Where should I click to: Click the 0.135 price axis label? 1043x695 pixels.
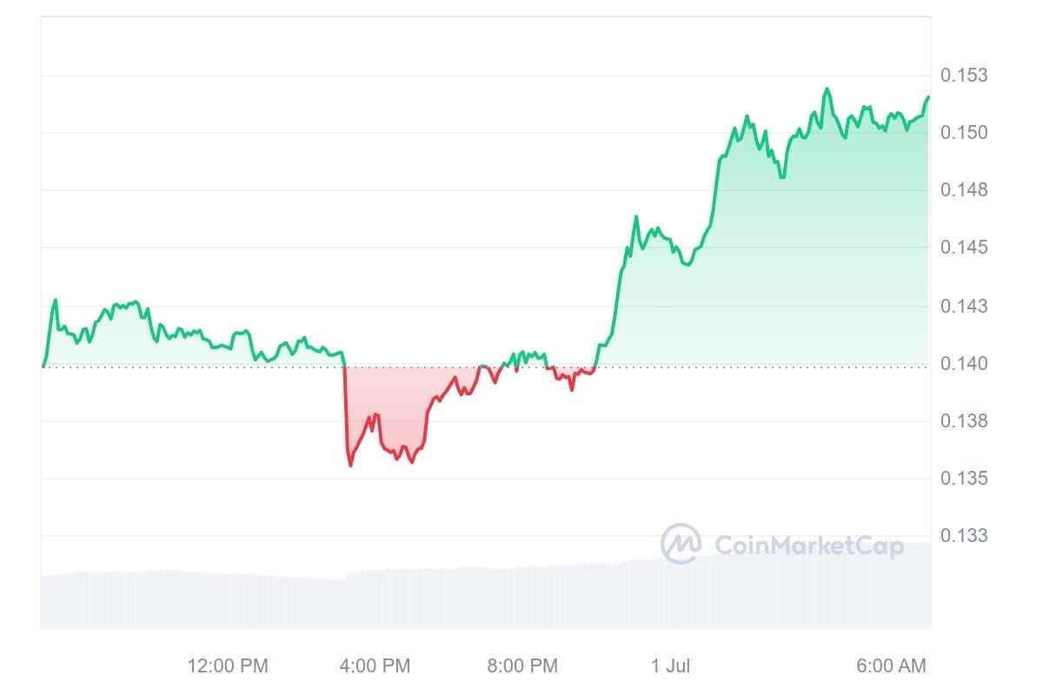pyautogui.click(x=965, y=479)
